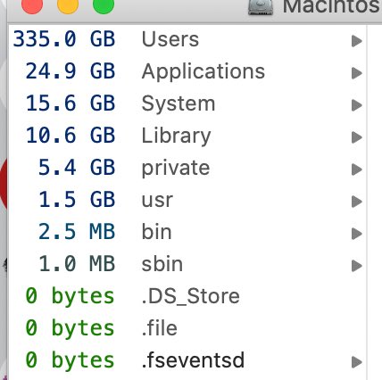Screen dimensions: 382x380
Task: Select the System row
Action: [x=187, y=103]
